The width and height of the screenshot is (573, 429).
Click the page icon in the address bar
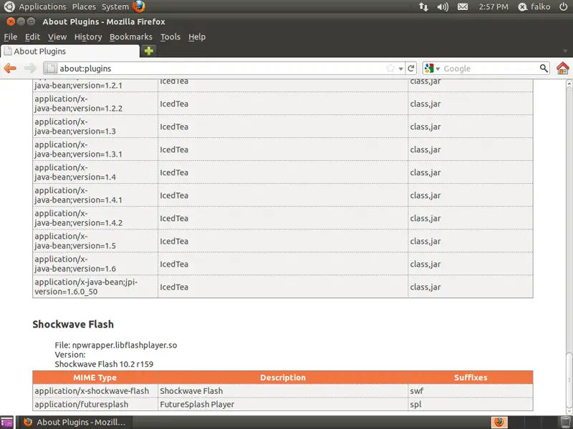coord(51,68)
